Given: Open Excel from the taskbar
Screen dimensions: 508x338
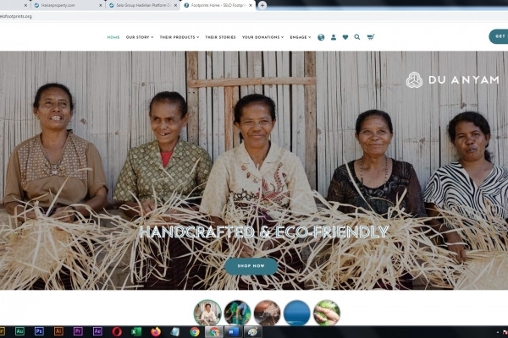Looking at the screenshot, I should pos(136,331).
